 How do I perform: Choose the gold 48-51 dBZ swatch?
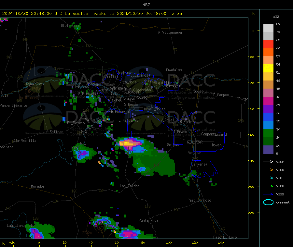pos(268,77)
